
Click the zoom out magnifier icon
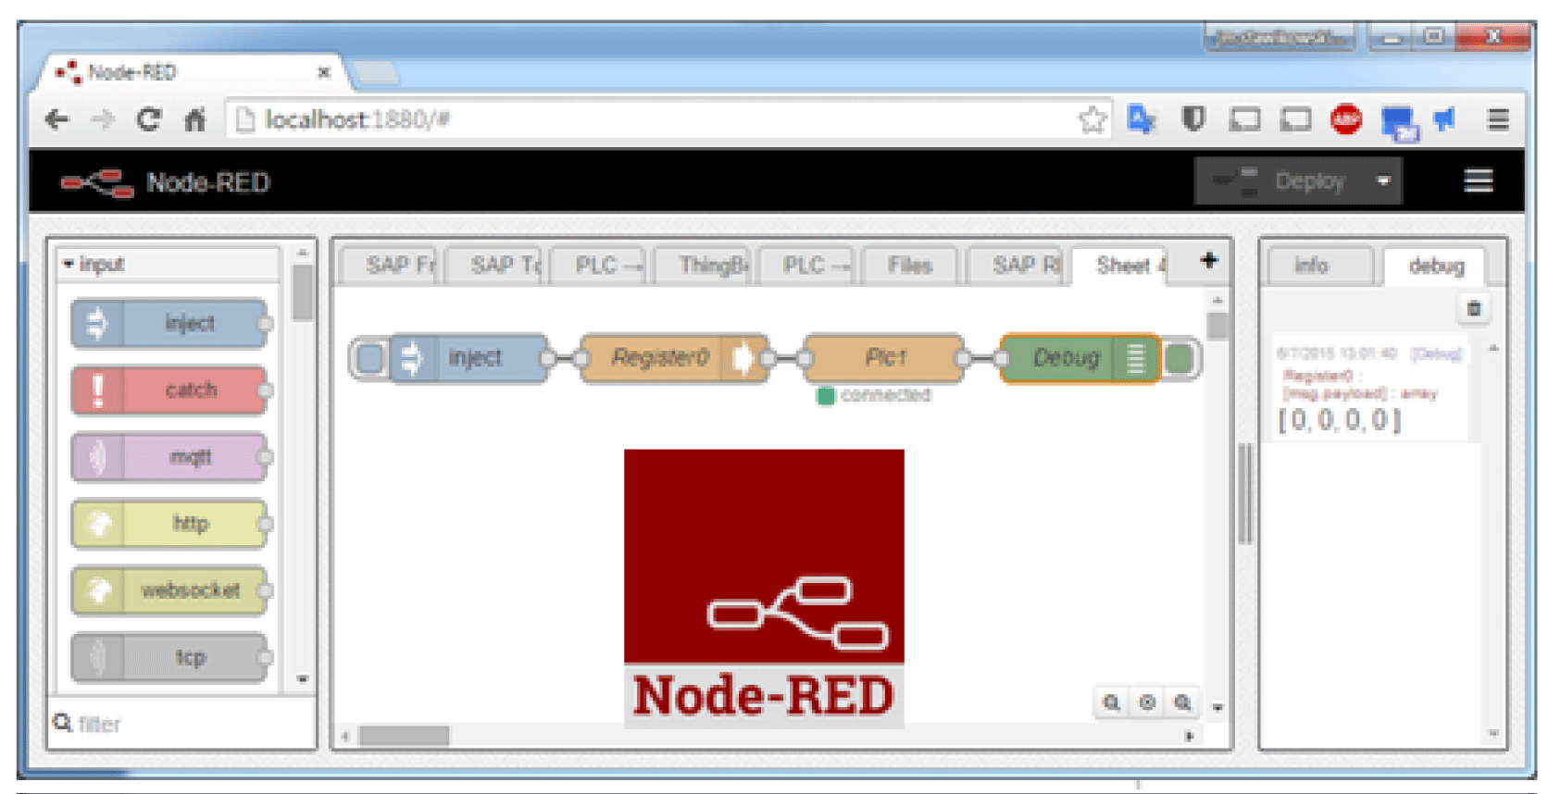[x=1111, y=703]
